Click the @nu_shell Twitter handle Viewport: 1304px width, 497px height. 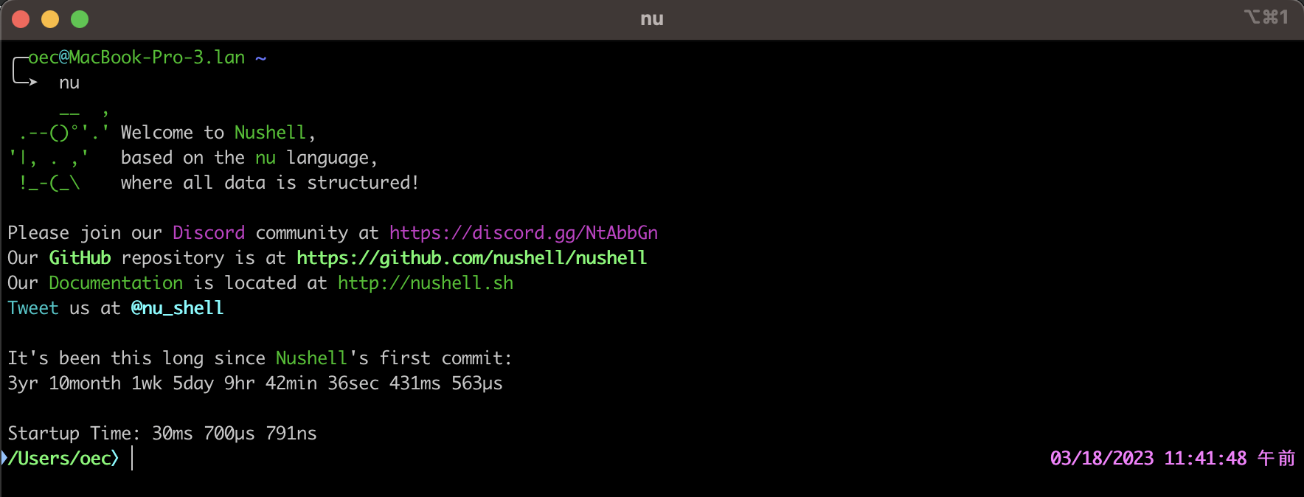pos(177,308)
